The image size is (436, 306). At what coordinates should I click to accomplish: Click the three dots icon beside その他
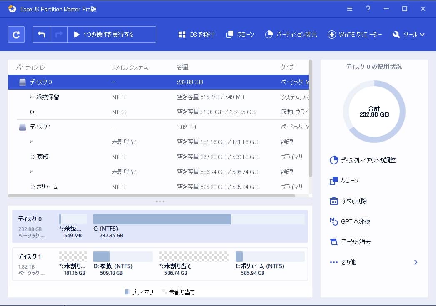pos(334,262)
